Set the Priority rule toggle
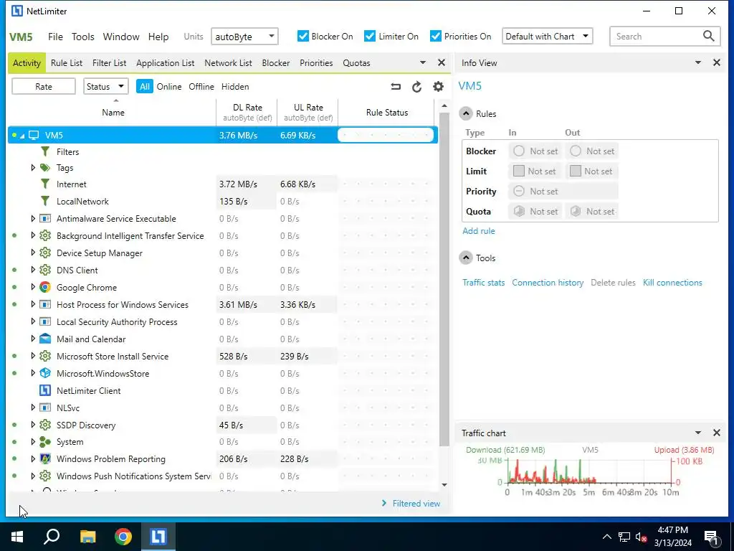The image size is (734, 551). click(x=519, y=191)
